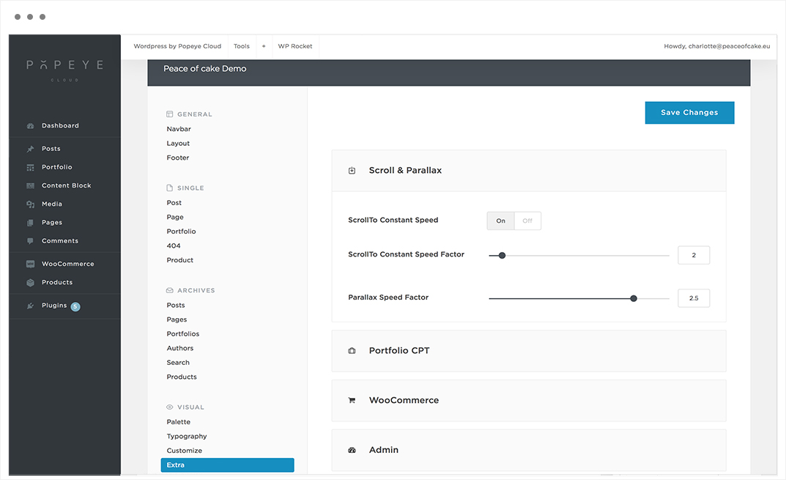Open the Authors archive settings
The width and height of the screenshot is (786, 480).
pos(180,349)
